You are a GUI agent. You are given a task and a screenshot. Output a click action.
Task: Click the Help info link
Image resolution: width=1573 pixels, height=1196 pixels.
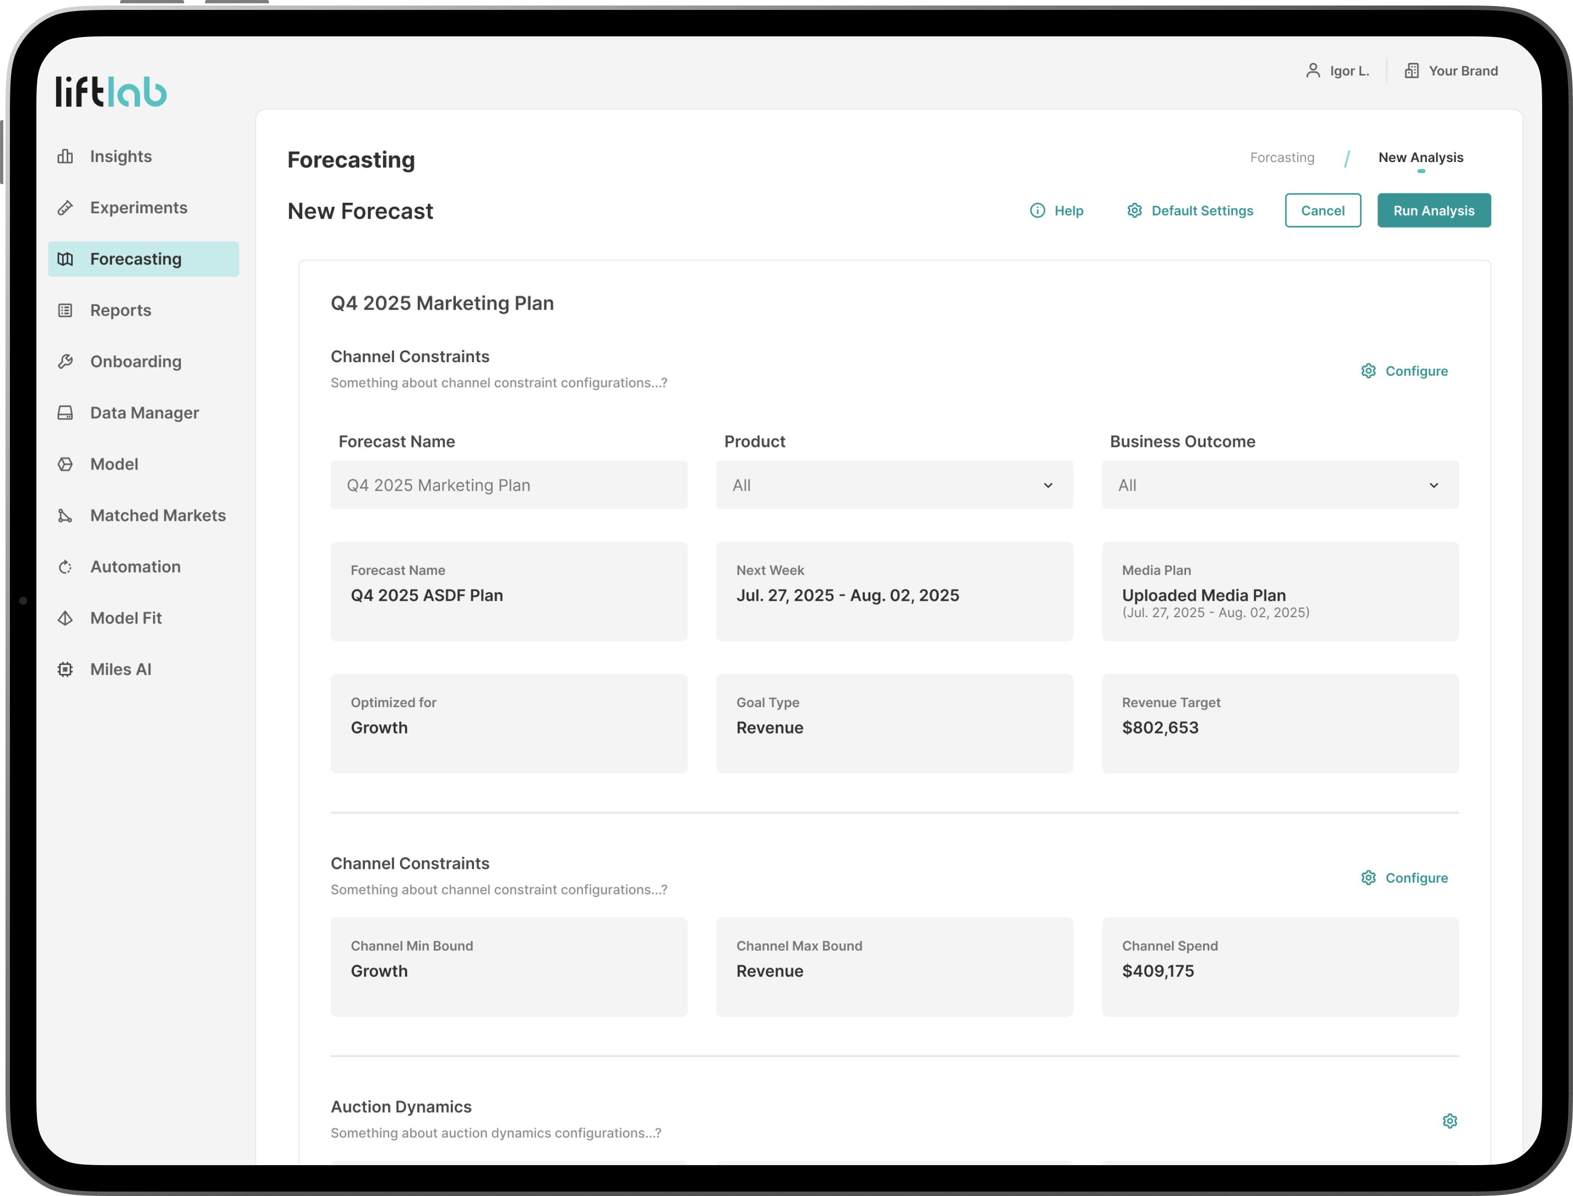[x=1056, y=211]
